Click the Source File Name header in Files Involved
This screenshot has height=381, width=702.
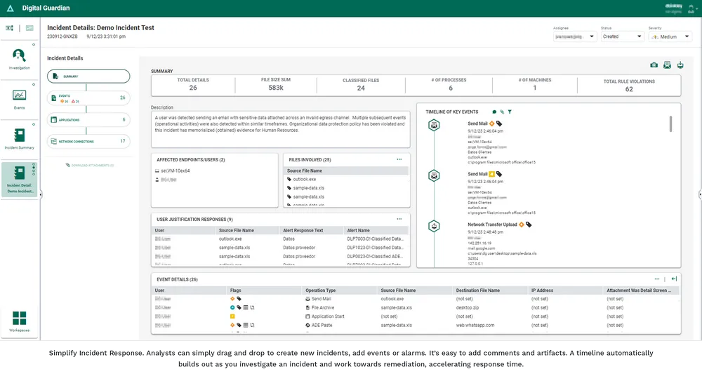click(305, 171)
